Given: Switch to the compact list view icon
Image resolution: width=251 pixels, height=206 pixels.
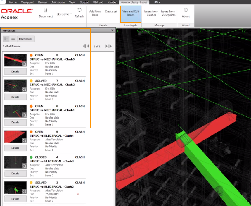Looking at the screenshot, I should tap(13, 39).
